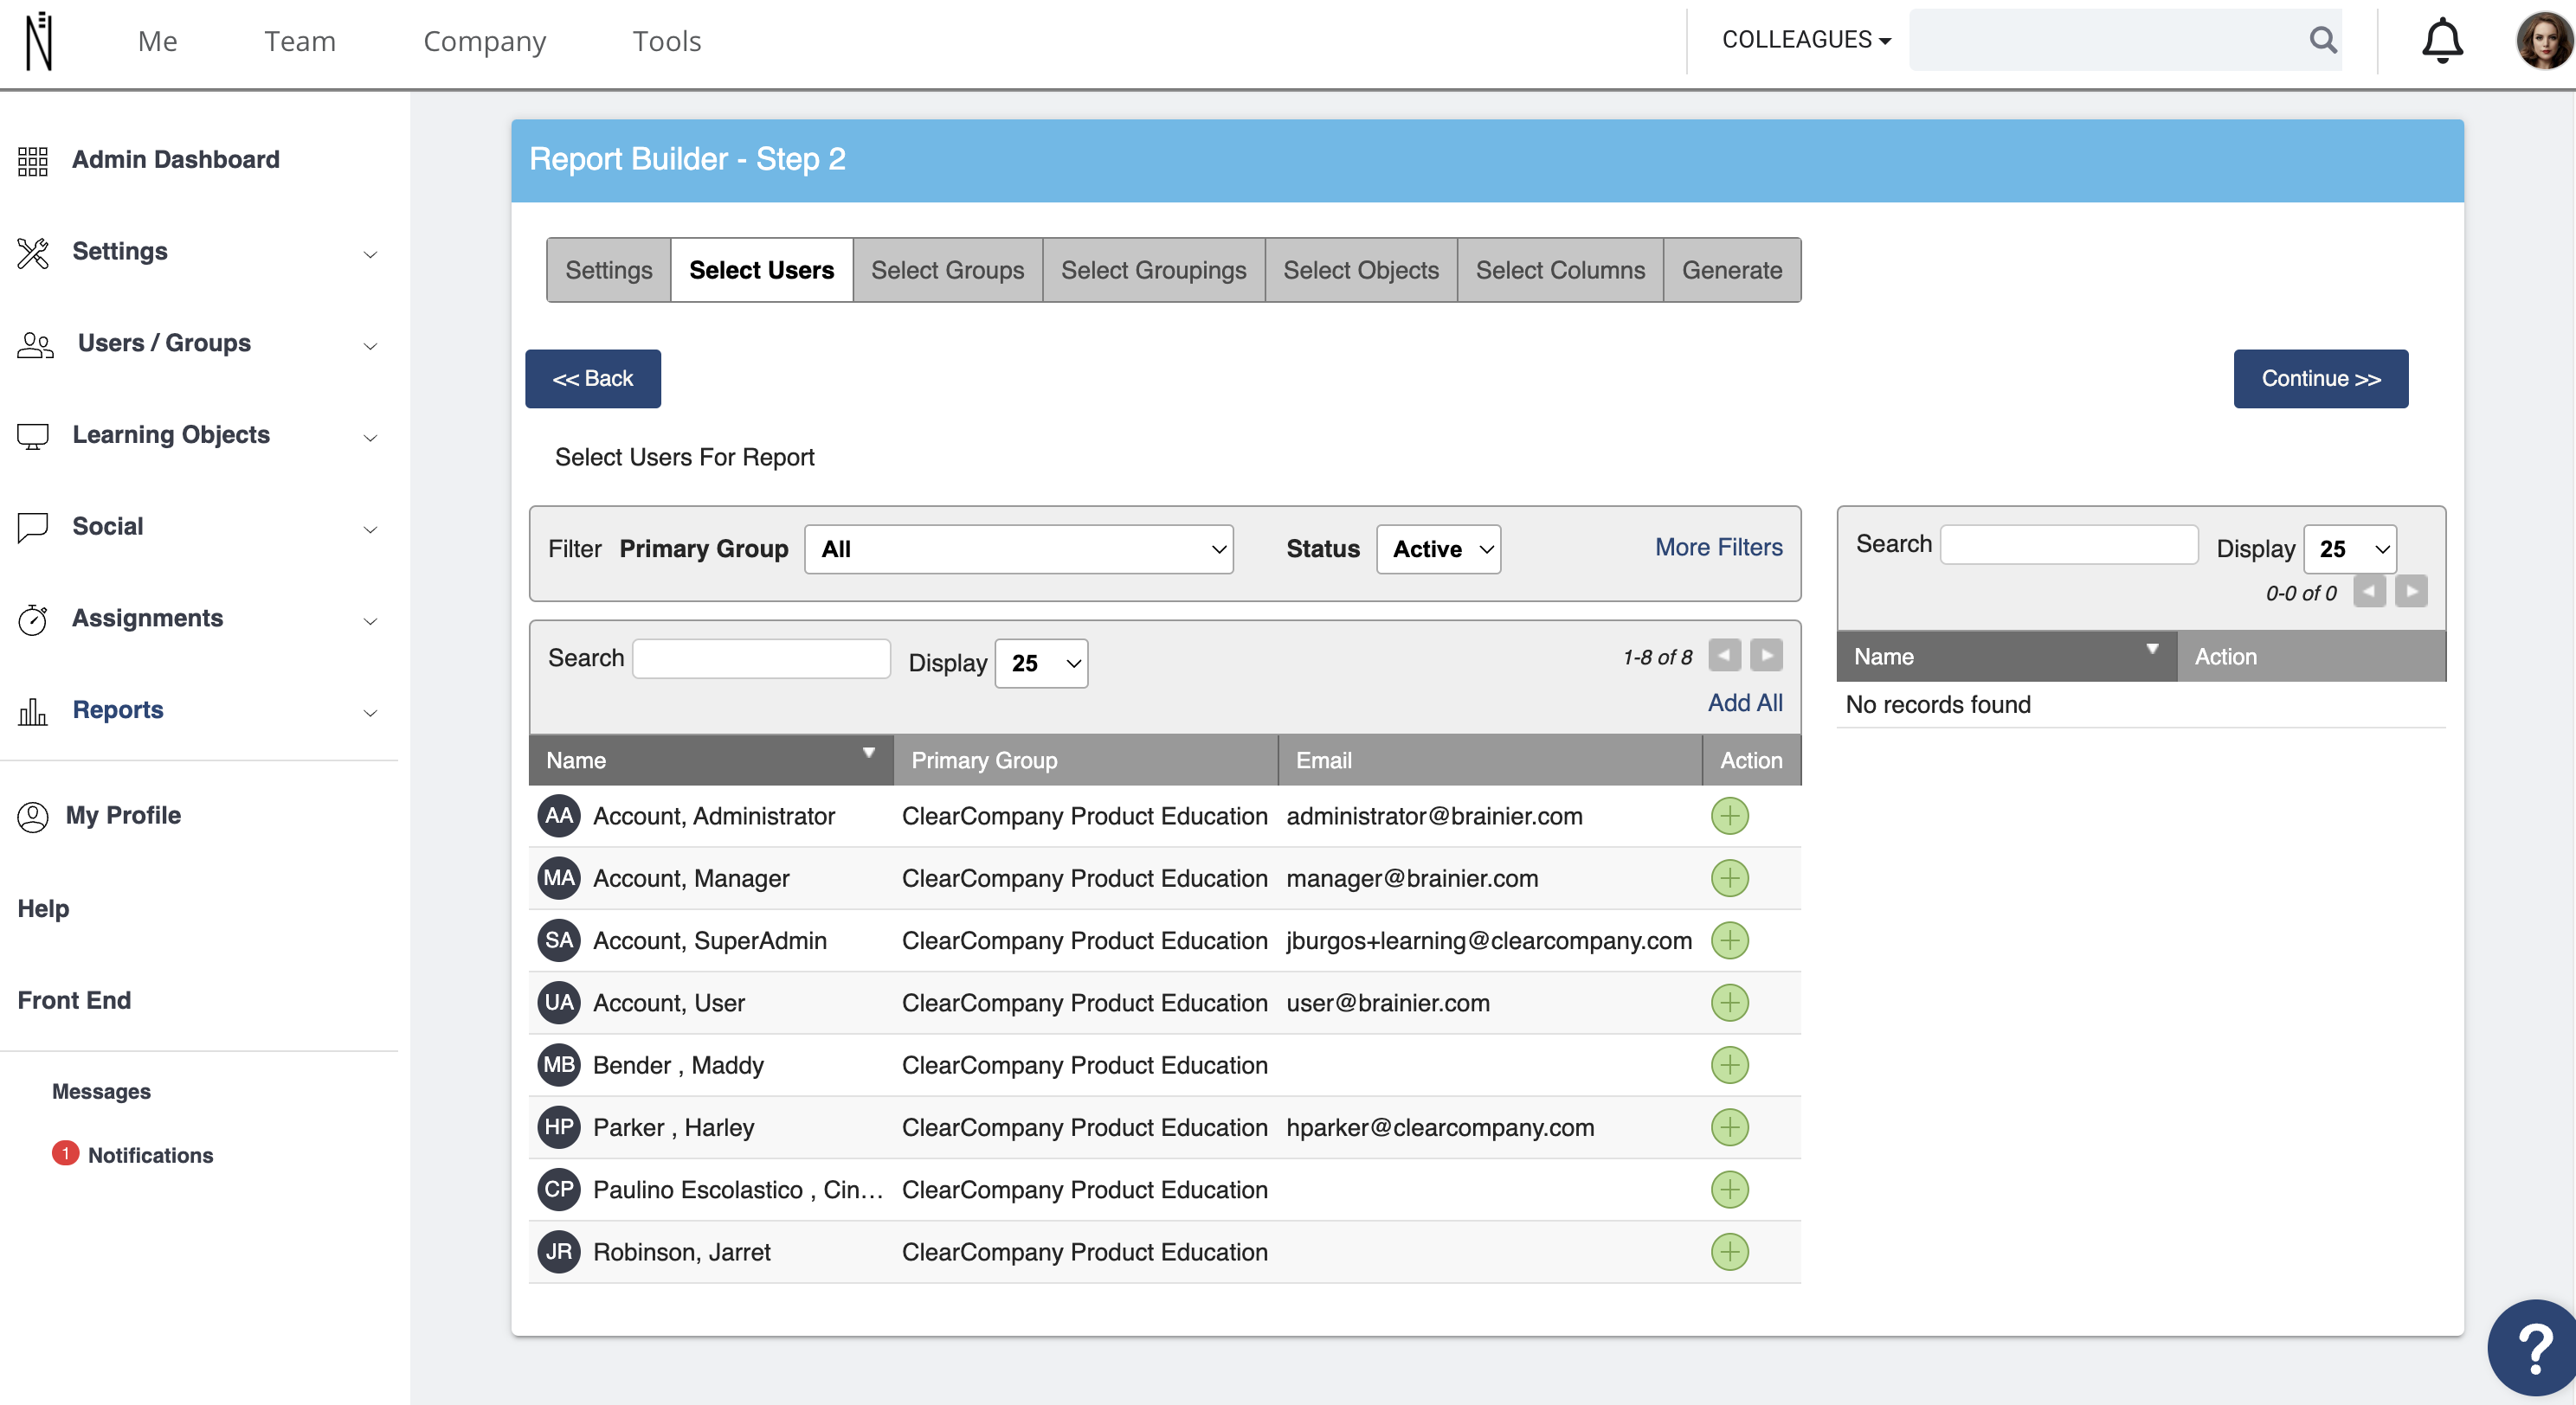This screenshot has height=1405, width=2576.
Task: Open the Status Active dropdown
Action: click(x=1438, y=549)
